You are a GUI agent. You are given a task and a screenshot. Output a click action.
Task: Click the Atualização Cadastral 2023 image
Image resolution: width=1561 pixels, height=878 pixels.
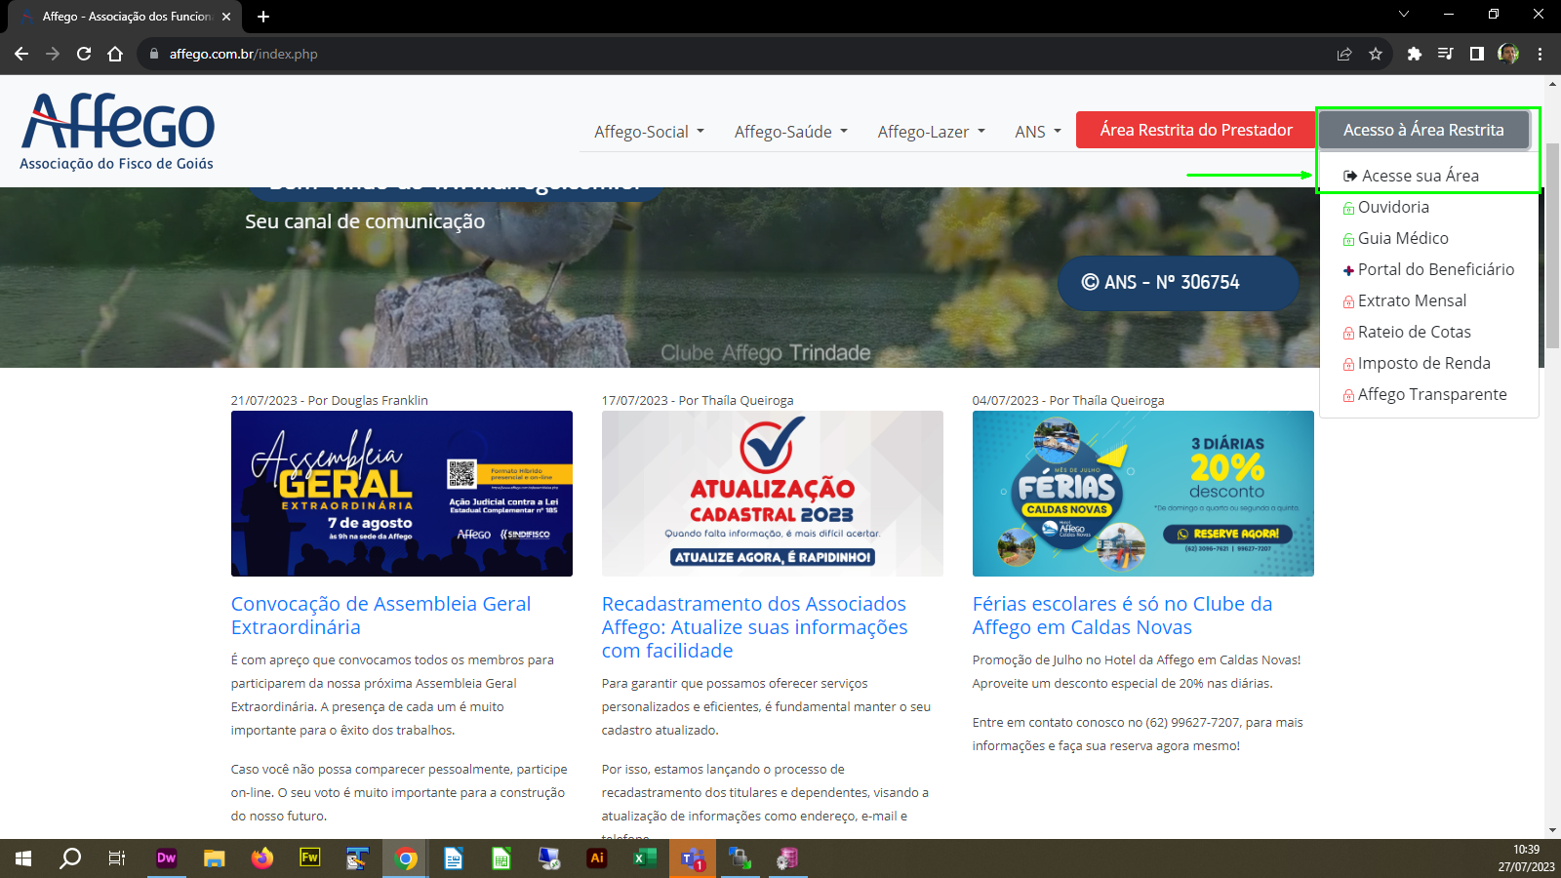[x=772, y=494]
